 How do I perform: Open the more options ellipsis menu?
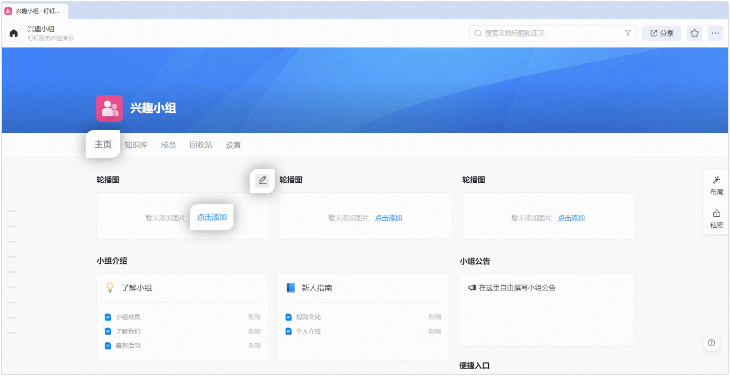click(x=715, y=33)
